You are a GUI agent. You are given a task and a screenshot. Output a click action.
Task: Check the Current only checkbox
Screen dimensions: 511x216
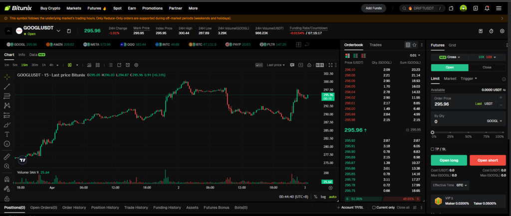(374, 207)
